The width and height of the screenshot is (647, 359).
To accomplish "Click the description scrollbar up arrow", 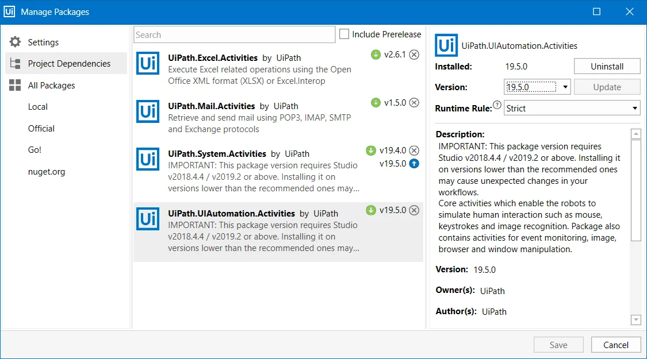I will click(636, 133).
